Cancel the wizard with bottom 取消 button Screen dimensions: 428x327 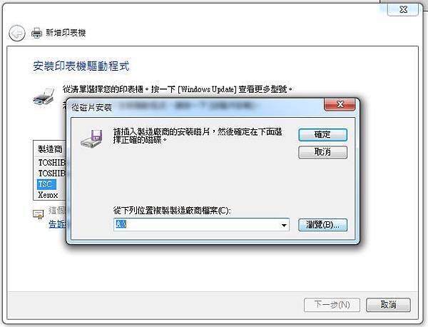[388, 305]
